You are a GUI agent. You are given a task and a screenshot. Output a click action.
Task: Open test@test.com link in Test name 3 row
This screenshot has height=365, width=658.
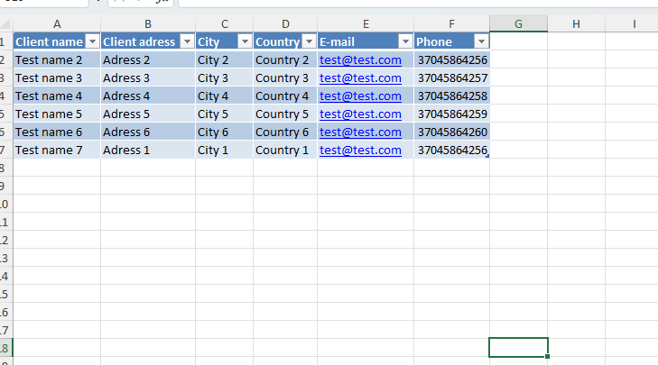(360, 78)
